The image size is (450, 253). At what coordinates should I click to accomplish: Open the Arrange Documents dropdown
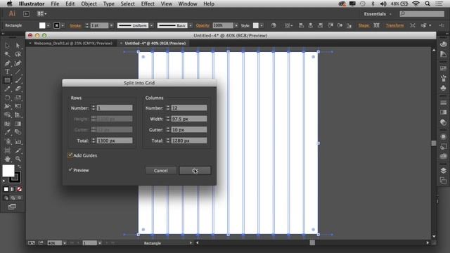point(41,14)
